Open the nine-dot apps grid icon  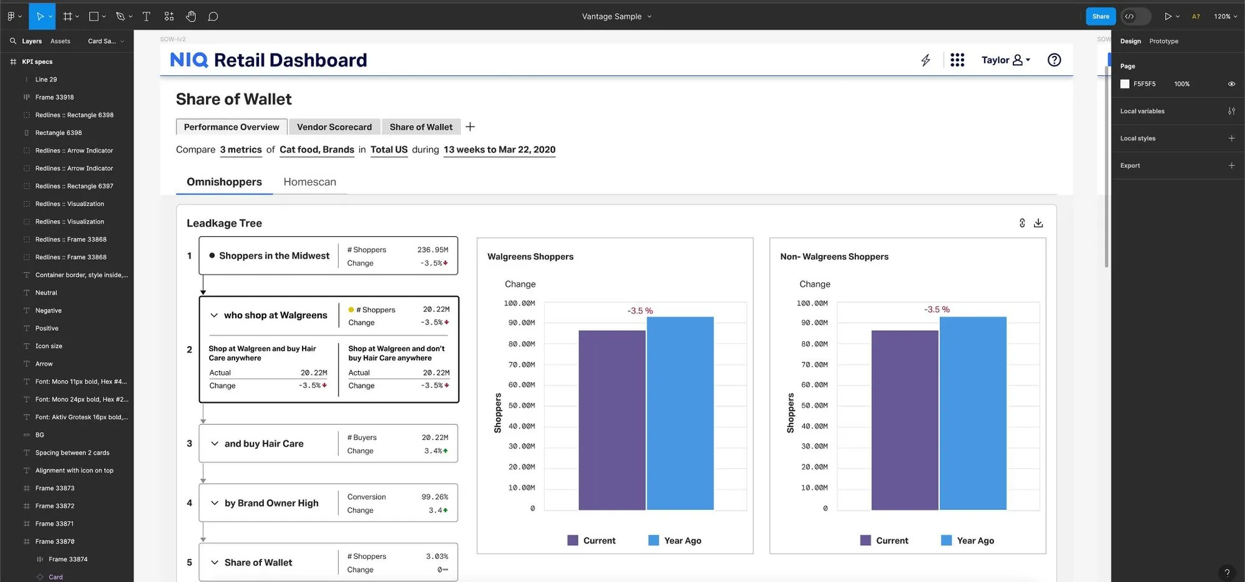coord(957,60)
